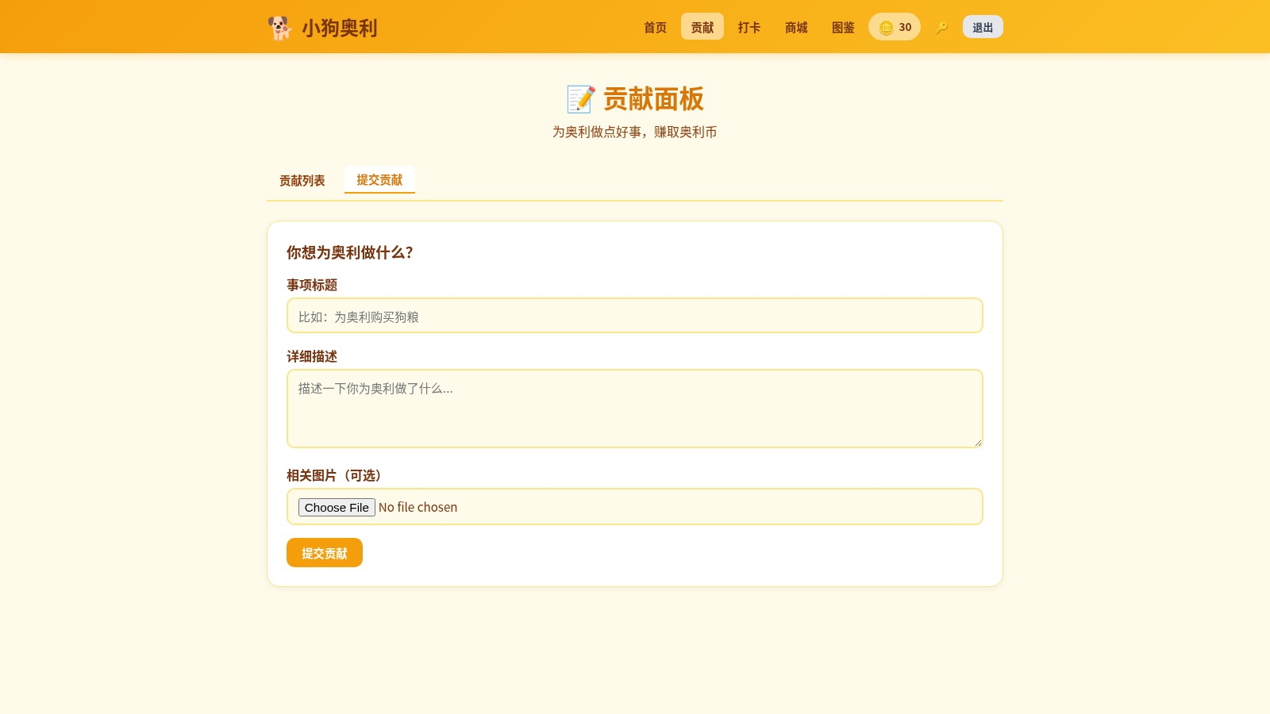The width and height of the screenshot is (1270, 714).
Task: Open the 打卡 page
Action: coord(749,27)
